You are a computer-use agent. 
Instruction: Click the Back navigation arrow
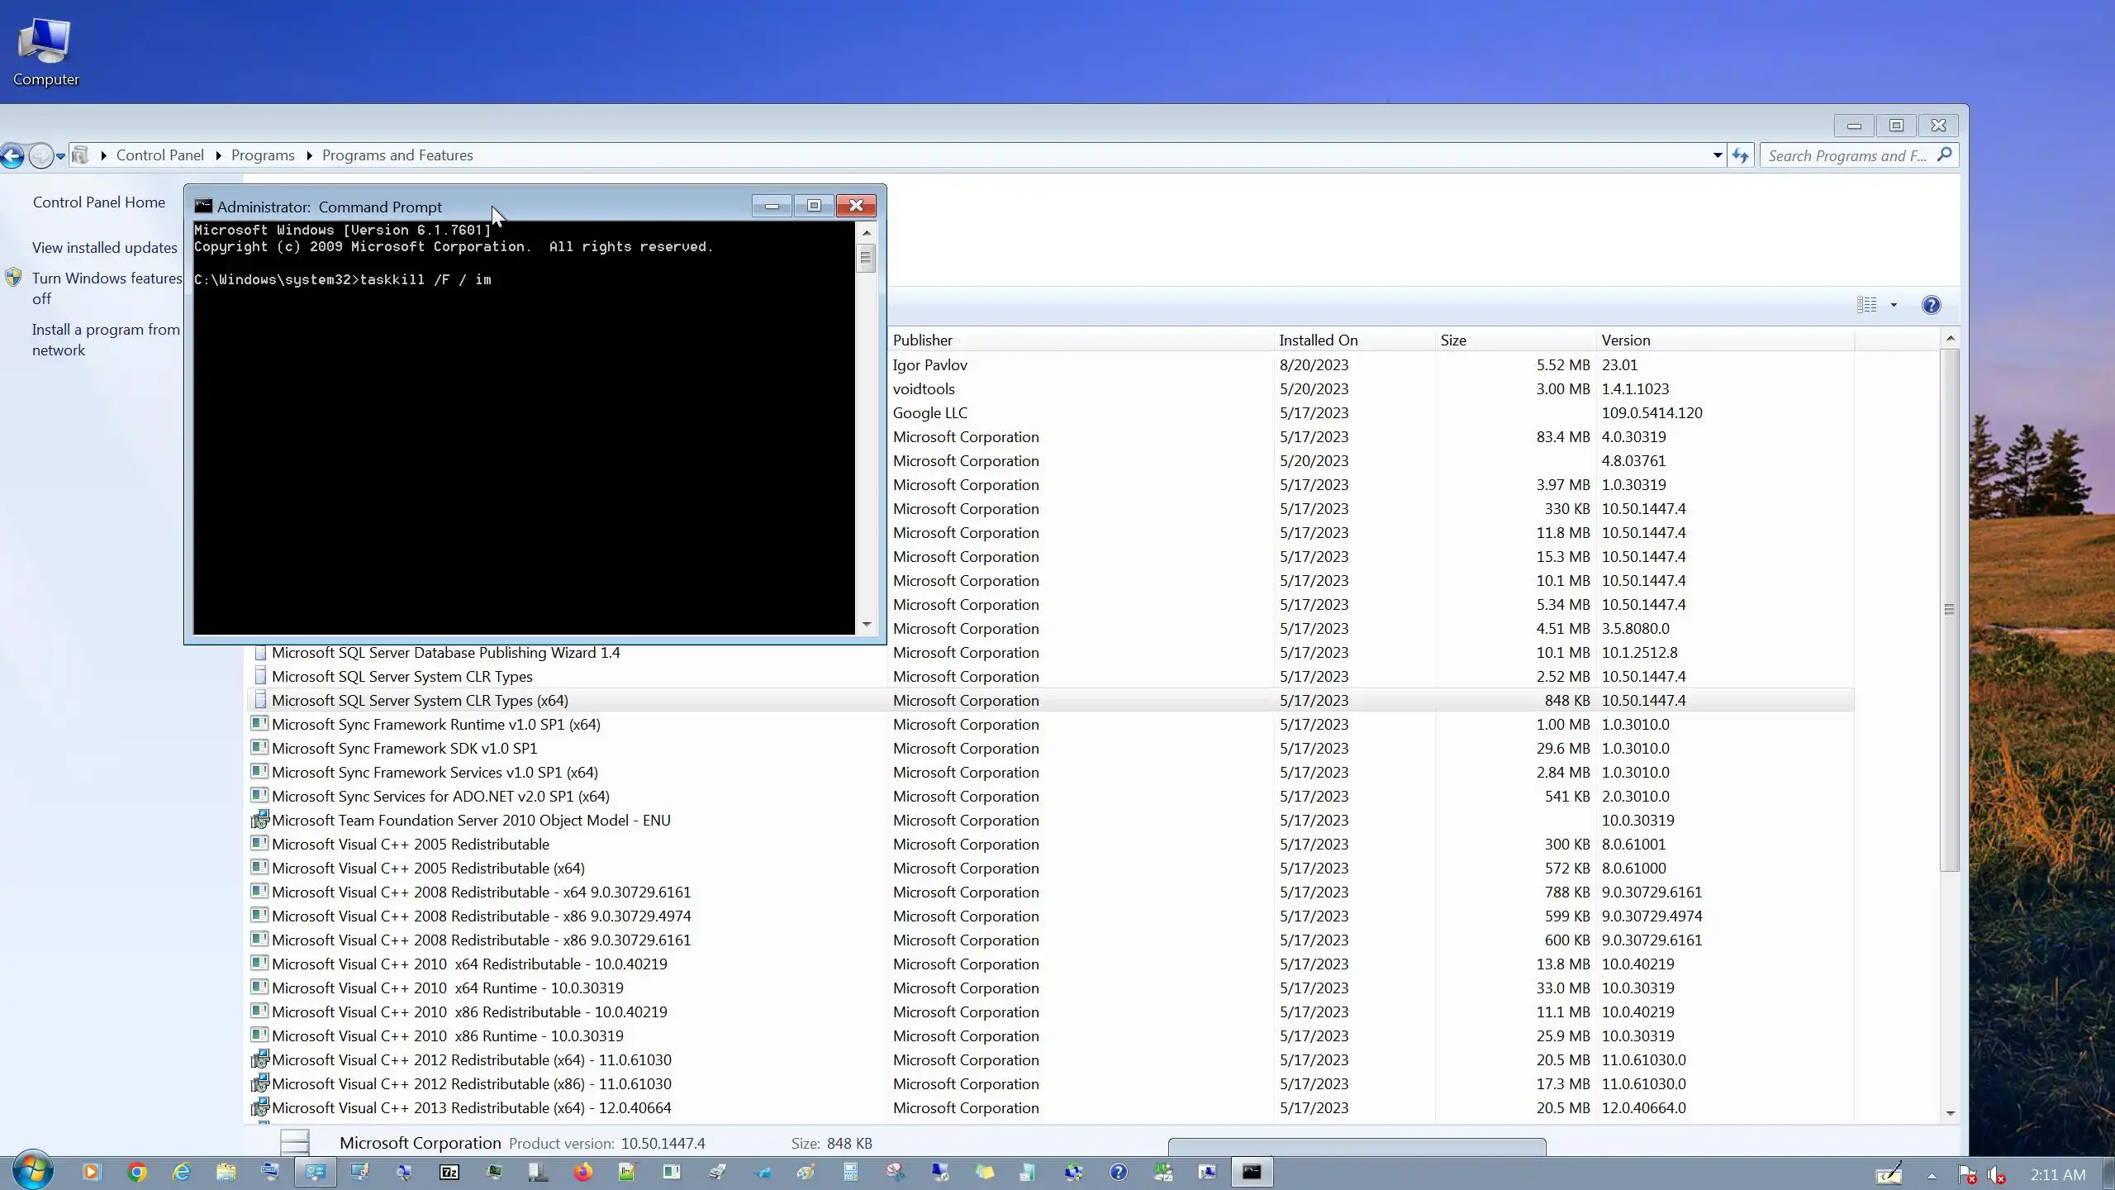click(x=13, y=155)
